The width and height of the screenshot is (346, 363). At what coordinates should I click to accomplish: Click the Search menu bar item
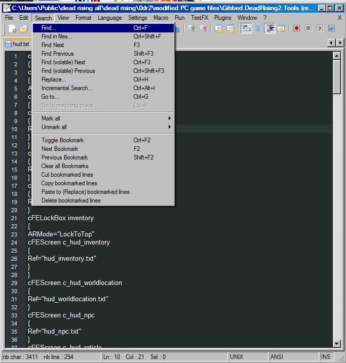[x=43, y=18]
